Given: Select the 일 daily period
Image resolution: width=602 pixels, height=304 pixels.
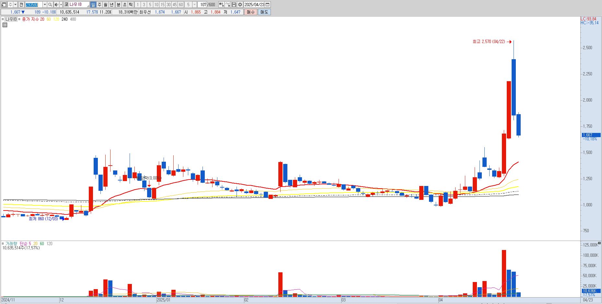Looking at the screenshot, I should pos(93,5).
